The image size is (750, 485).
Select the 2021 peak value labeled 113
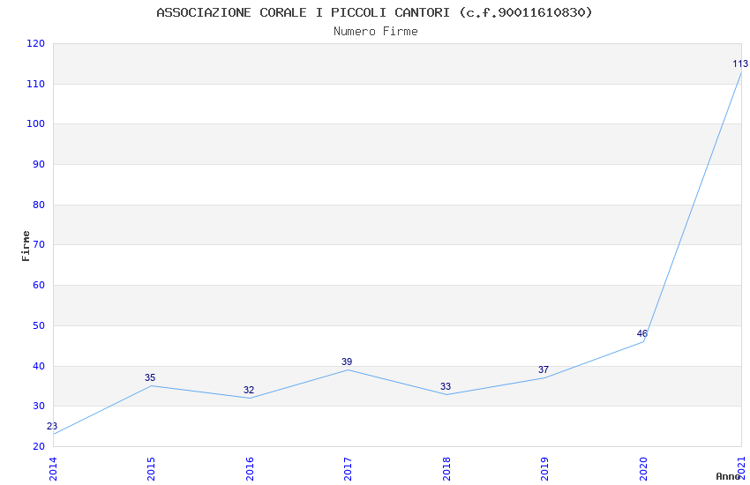click(740, 71)
